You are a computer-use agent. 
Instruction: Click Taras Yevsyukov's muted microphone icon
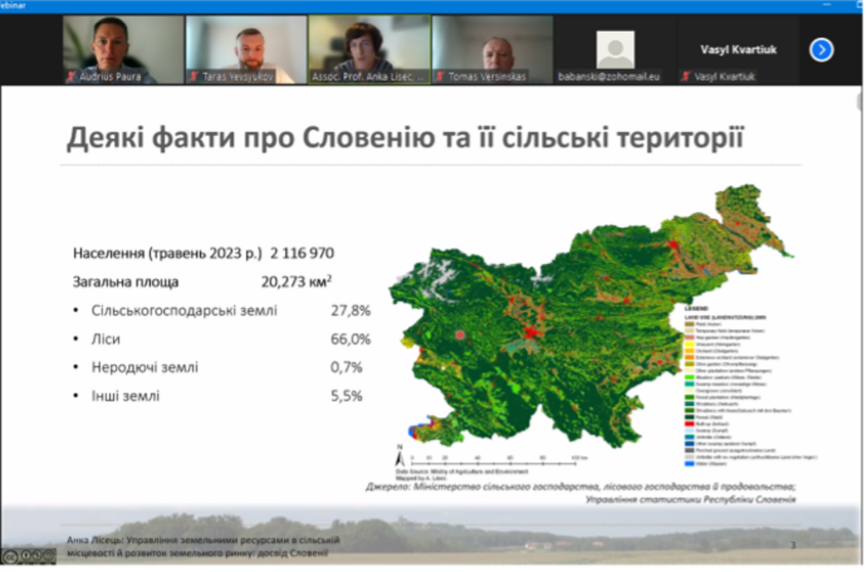(x=194, y=76)
